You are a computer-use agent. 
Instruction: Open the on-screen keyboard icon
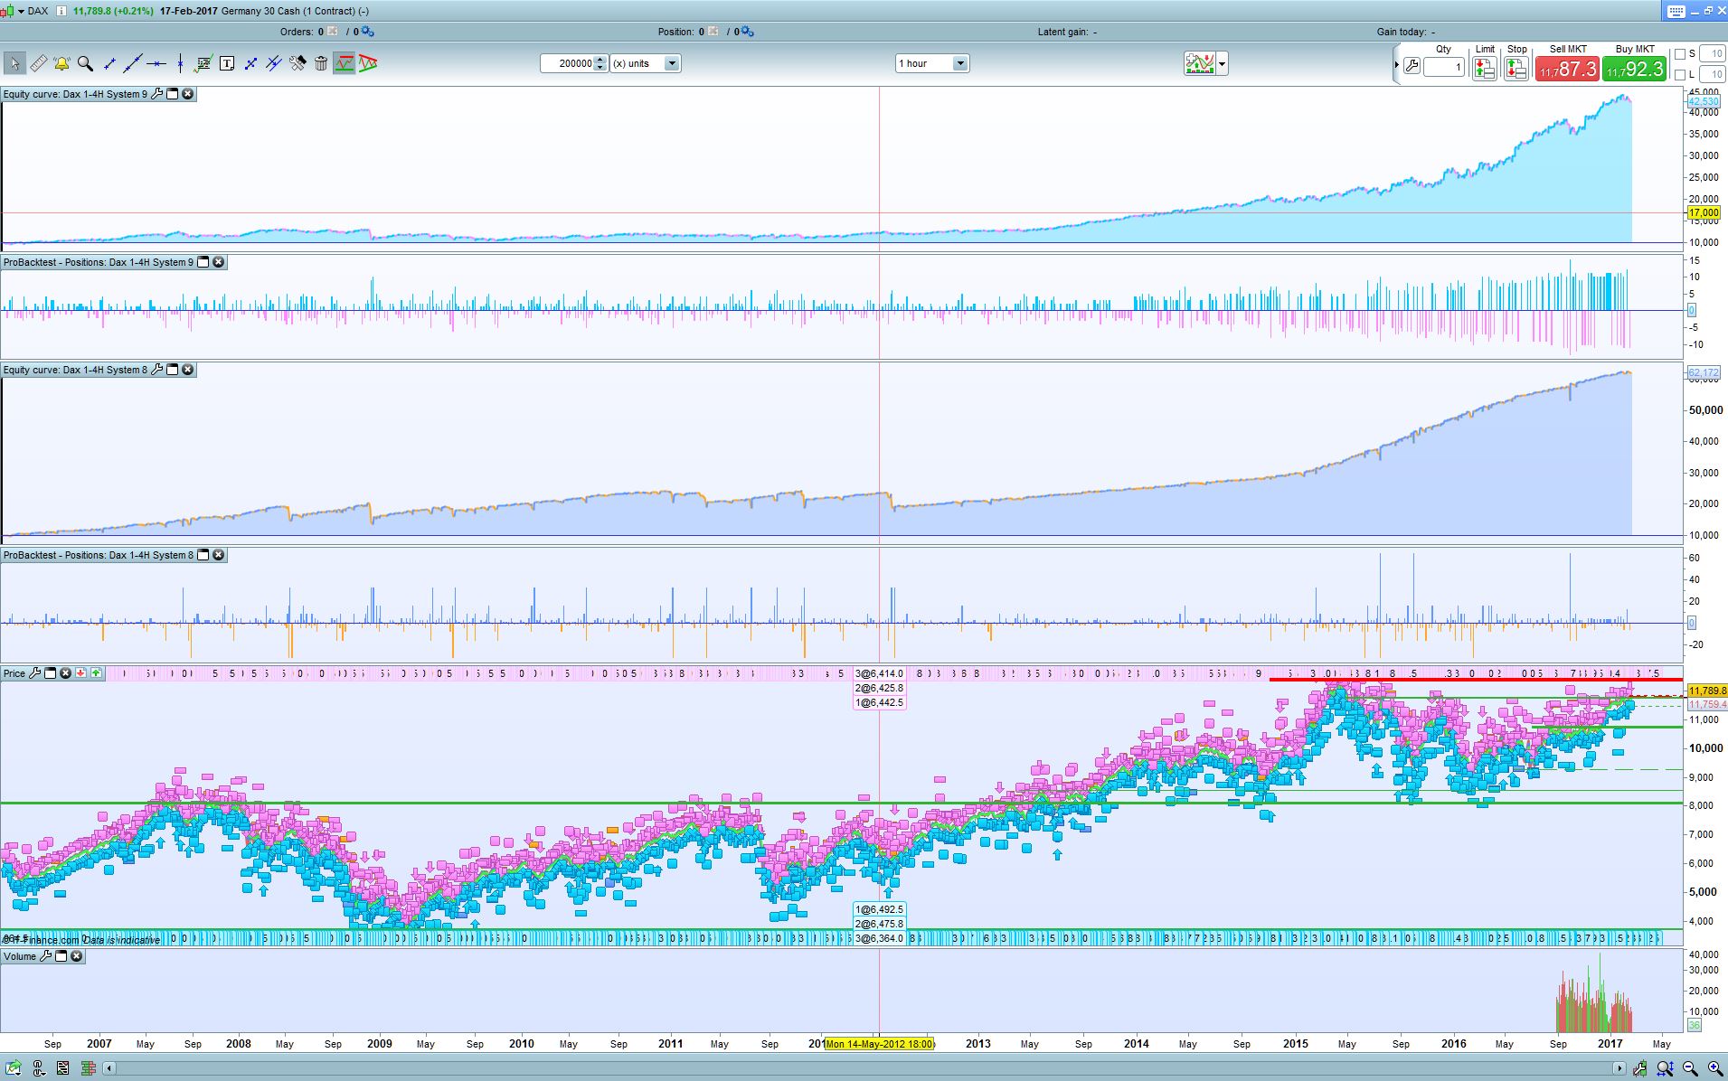pos(1675,11)
